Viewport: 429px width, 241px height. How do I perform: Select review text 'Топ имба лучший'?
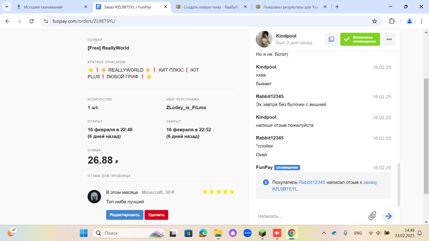pyautogui.click(x=125, y=202)
